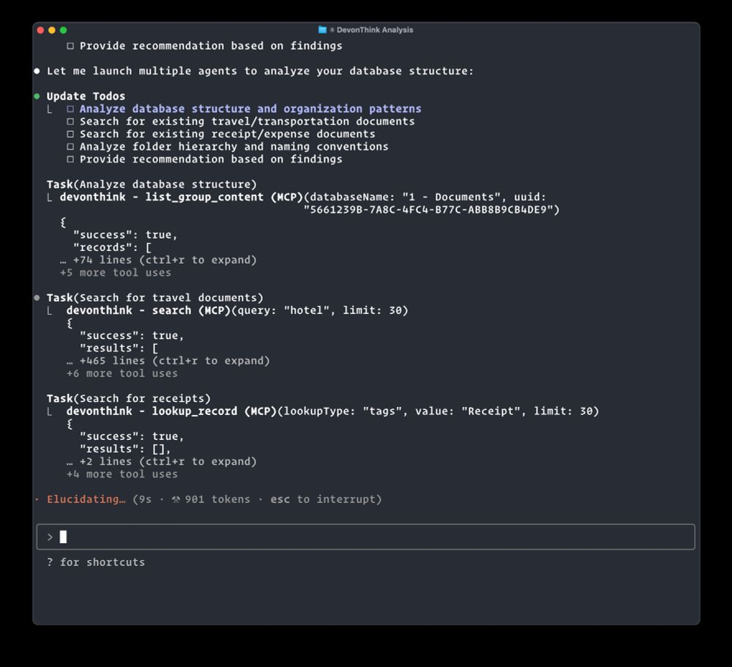
Task: Tick the 'Analyze database structure and organization patterns' checkbox
Action: (70, 109)
